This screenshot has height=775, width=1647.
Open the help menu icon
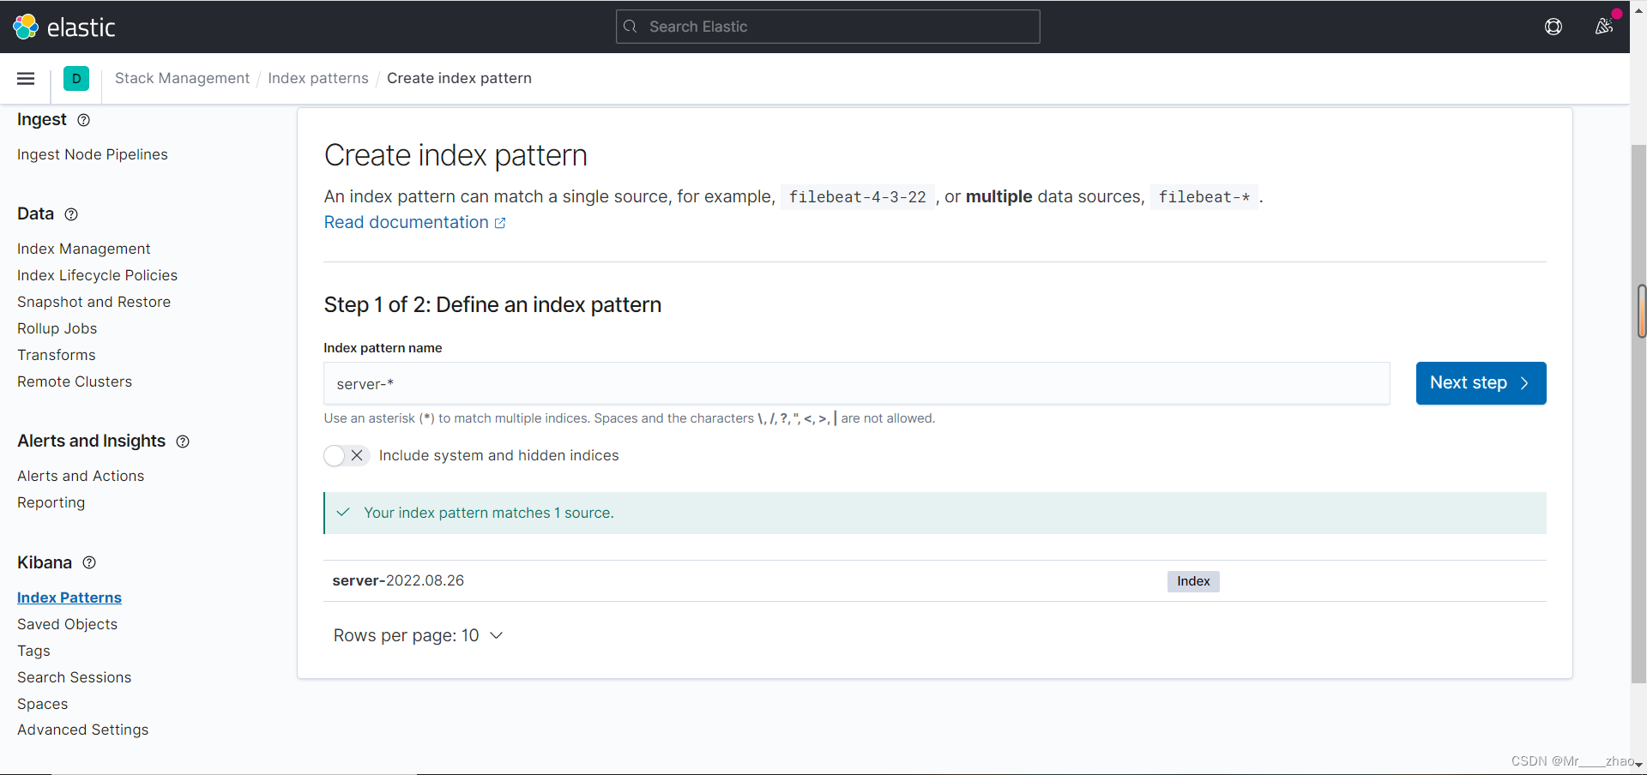pos(1553,27)
